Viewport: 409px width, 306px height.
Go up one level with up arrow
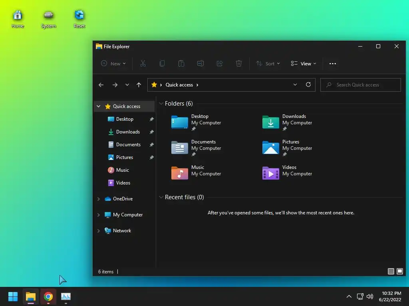click(139, 85)
